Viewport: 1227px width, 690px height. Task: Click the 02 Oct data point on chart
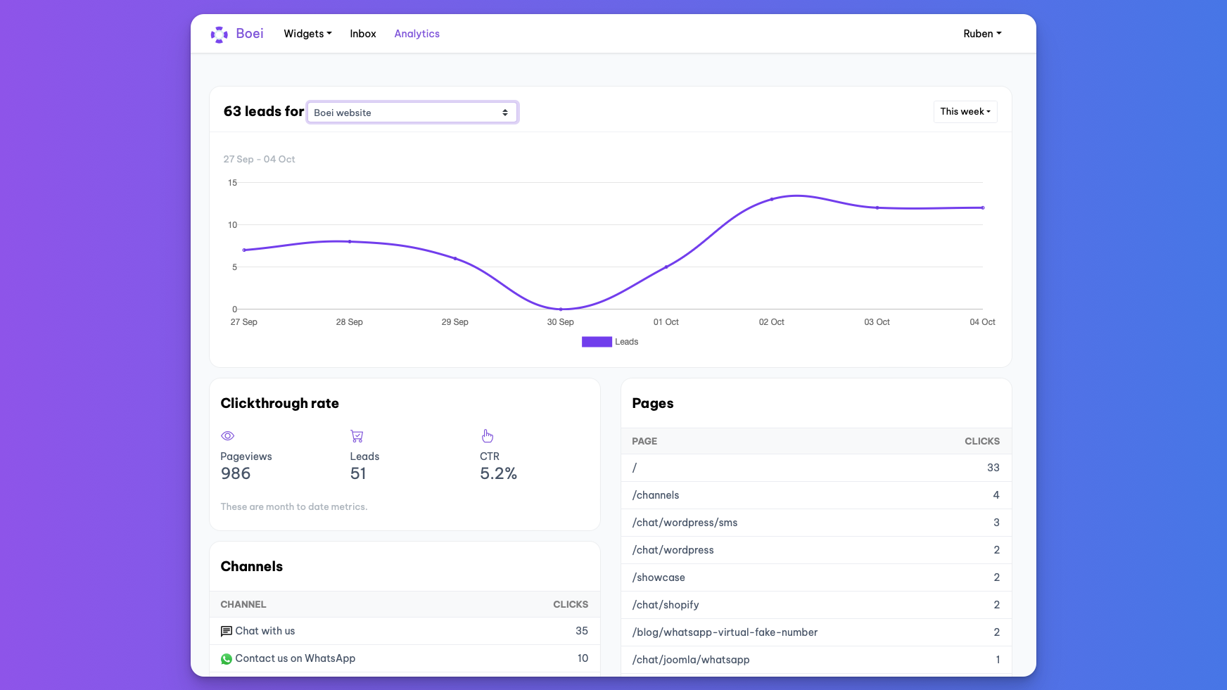772,199
